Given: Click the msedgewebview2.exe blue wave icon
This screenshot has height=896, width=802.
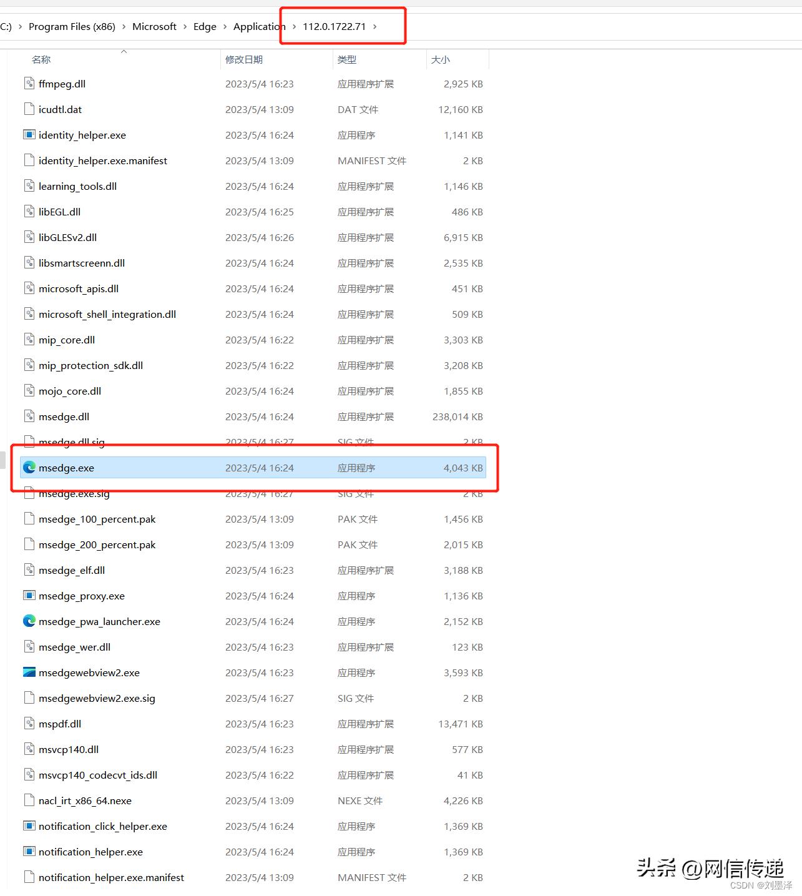Looking at the screenshot, I should coord(29,672).
